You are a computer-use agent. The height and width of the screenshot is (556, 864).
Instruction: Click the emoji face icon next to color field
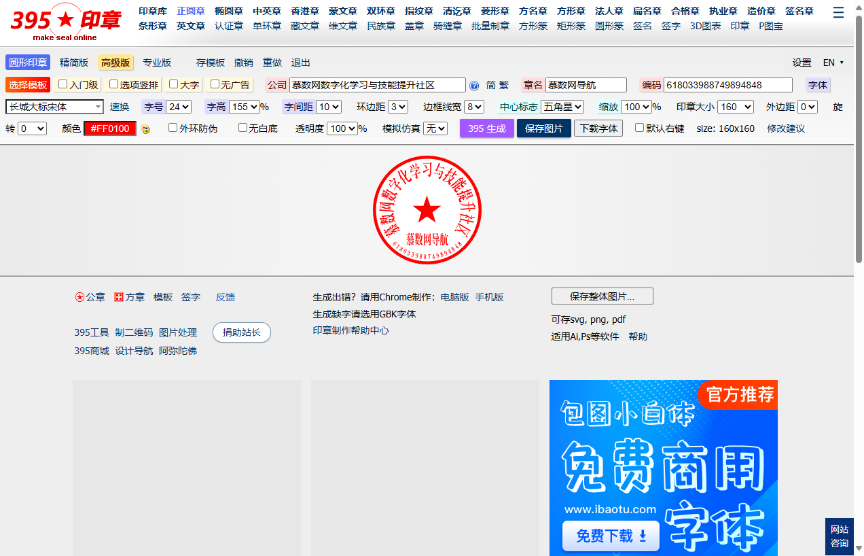pyautogui.click(x=145, y=128)
